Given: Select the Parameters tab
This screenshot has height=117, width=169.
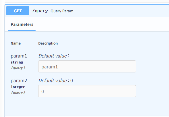Looking at the screenshot, I should pyautogui.click(x=22, y=24).
